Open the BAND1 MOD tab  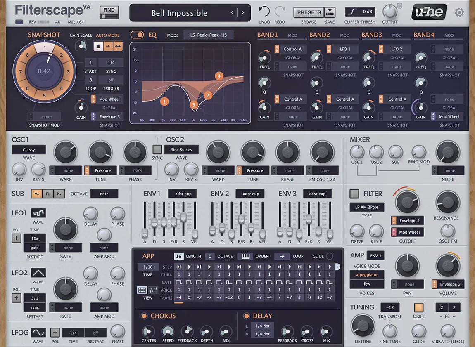[292, 36]
